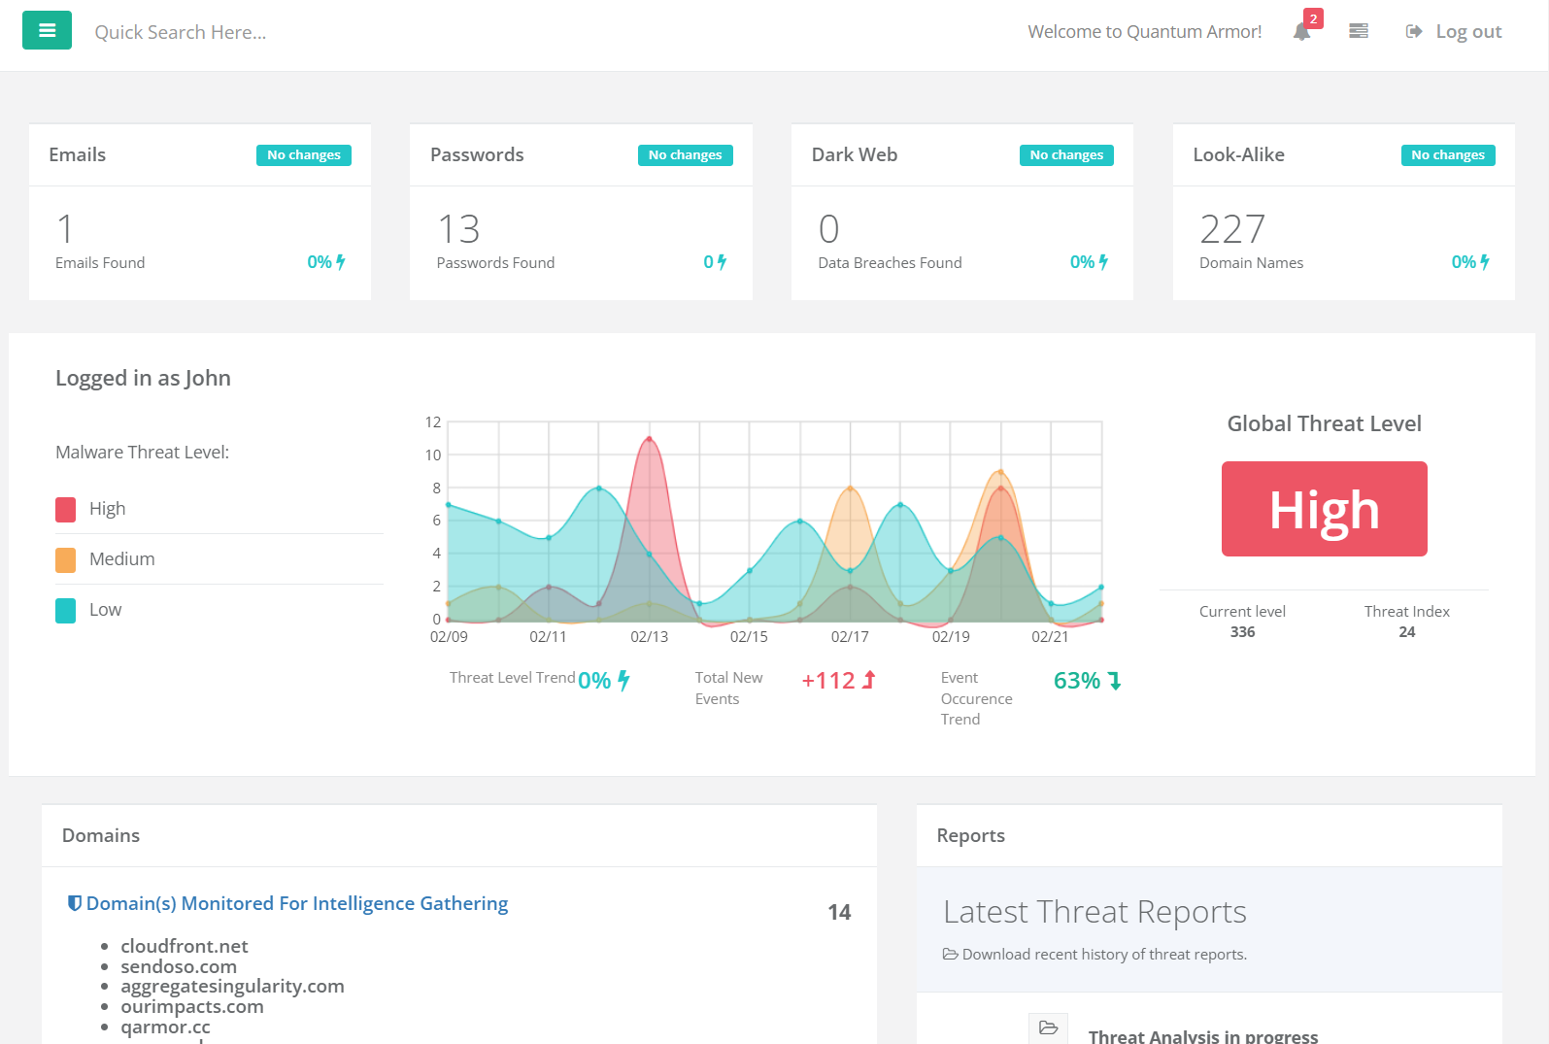The width and height of the screenshot is (1549, 1044).
Task: Open Domain(s) Monitored For Intelligence Gathering link
Action: pos(296,903)
